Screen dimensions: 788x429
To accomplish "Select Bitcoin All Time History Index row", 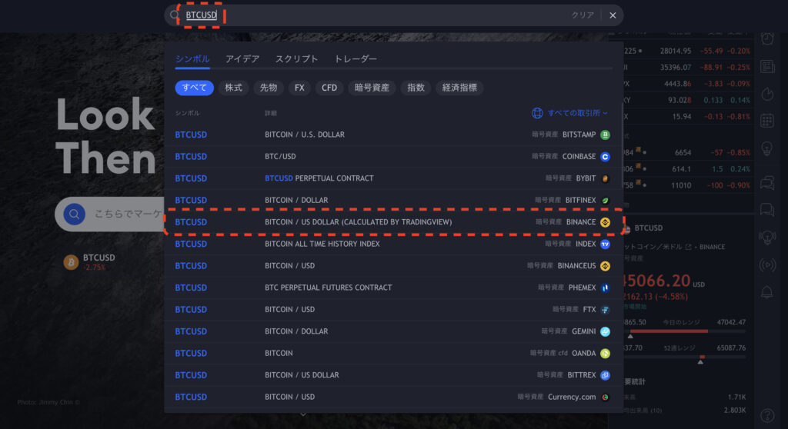I will (x=393, y=244).
